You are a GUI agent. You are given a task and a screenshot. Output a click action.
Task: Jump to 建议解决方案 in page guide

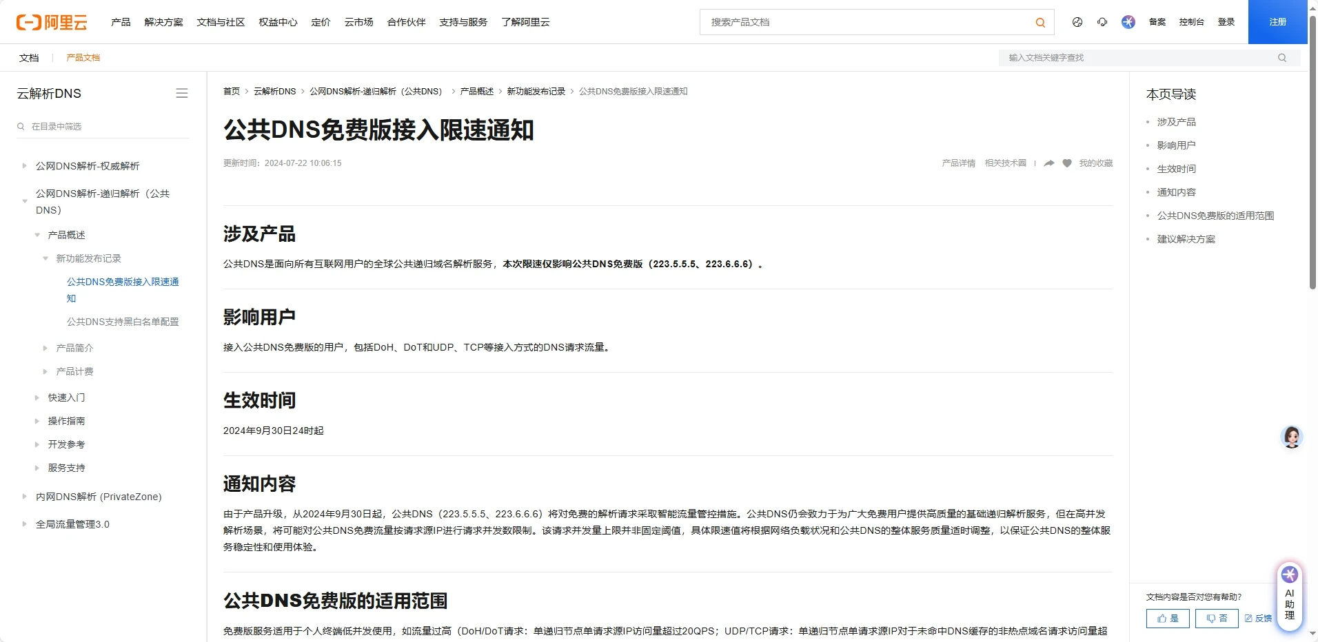[x=1186, y=239]
